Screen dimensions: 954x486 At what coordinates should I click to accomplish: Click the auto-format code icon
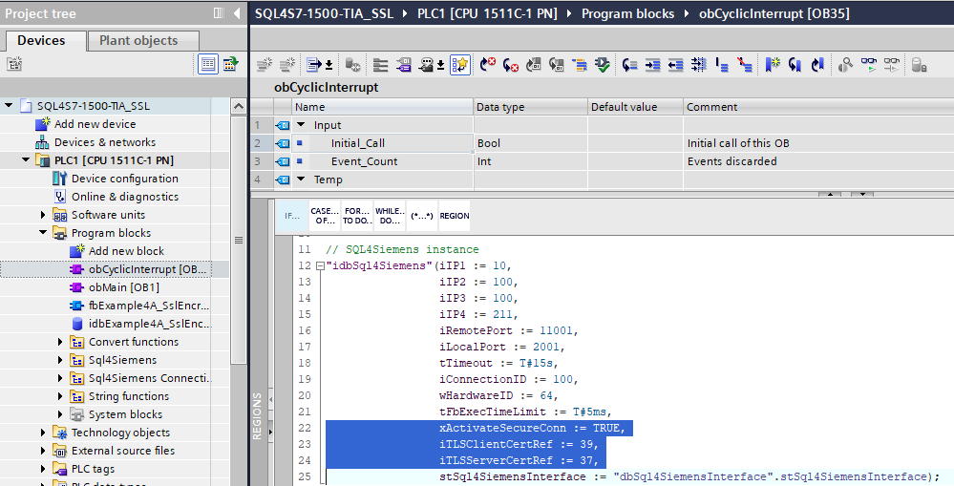click(699, 64)
